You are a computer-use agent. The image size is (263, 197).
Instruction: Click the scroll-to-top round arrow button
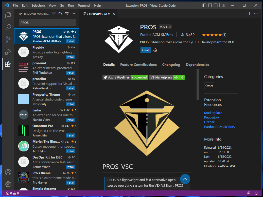pos(185,179)
